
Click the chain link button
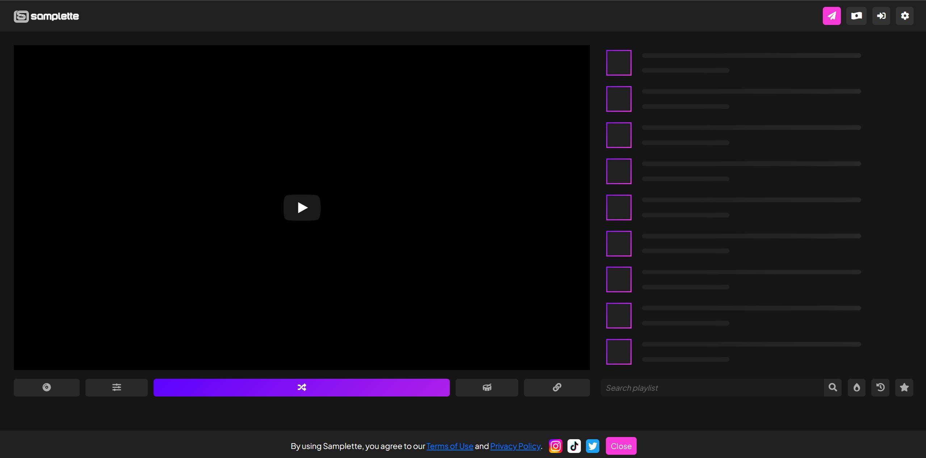557,387
